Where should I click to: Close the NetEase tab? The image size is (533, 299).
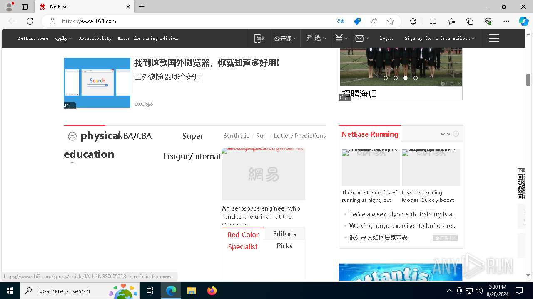coord(128,7)
